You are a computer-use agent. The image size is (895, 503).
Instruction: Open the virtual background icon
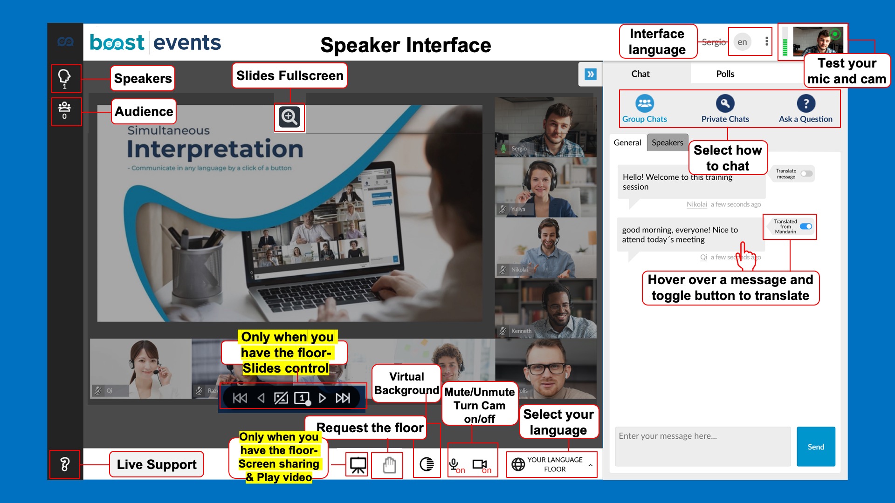coord(426,464)
